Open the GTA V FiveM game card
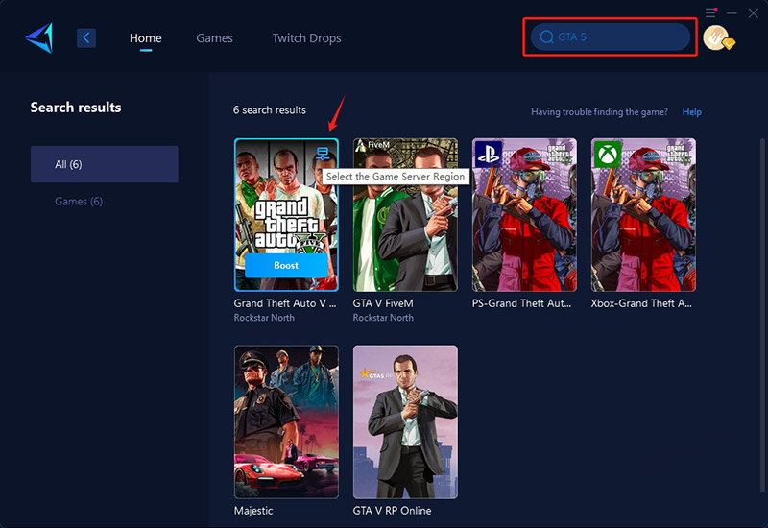This screenshot has width=768, height=528. pyautogui.click(x=405, y=214)
